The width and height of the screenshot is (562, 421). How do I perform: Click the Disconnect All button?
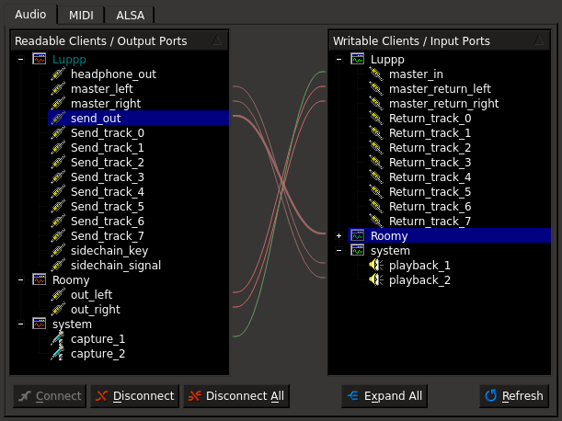(236, 396)
